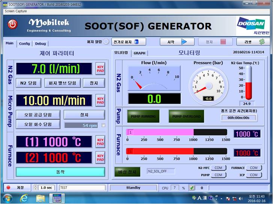Image resolution: width=273 pixels, height=204 pixels.
Task: Click the red furnace 2 temperature bar
Action: [176, 151]
